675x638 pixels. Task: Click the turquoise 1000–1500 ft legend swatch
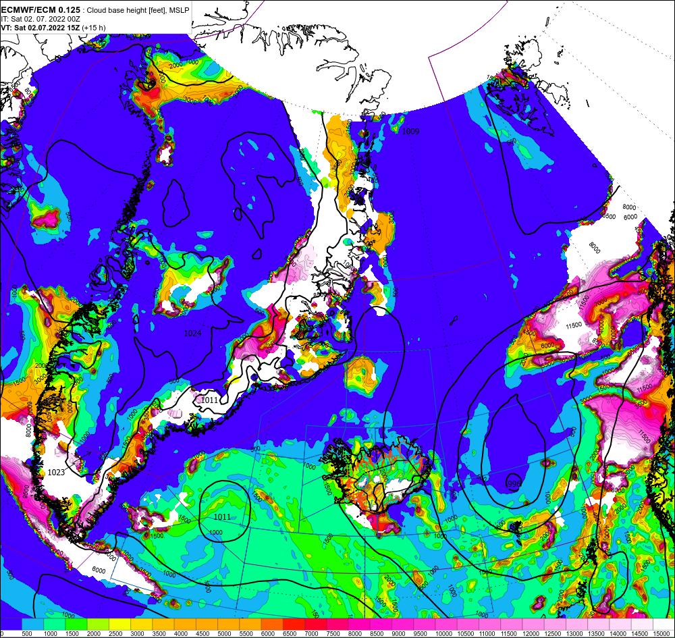pos(54,624)
